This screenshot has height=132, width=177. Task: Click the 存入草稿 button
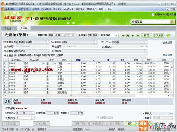(x=115, y=124)
